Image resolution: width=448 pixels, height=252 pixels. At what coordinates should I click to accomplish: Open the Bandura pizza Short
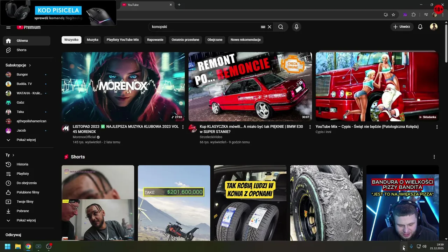402,203
